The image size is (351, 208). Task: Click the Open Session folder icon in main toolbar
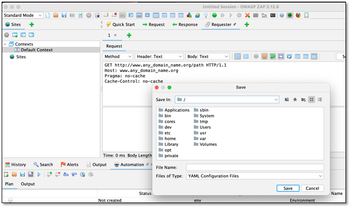[x=56, y=15]
